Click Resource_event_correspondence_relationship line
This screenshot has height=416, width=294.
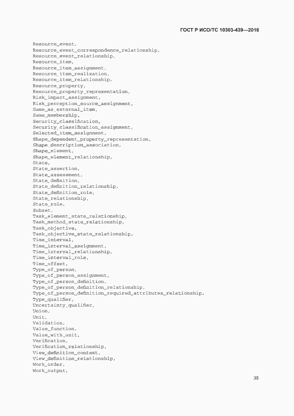click(x=96, y=50)
